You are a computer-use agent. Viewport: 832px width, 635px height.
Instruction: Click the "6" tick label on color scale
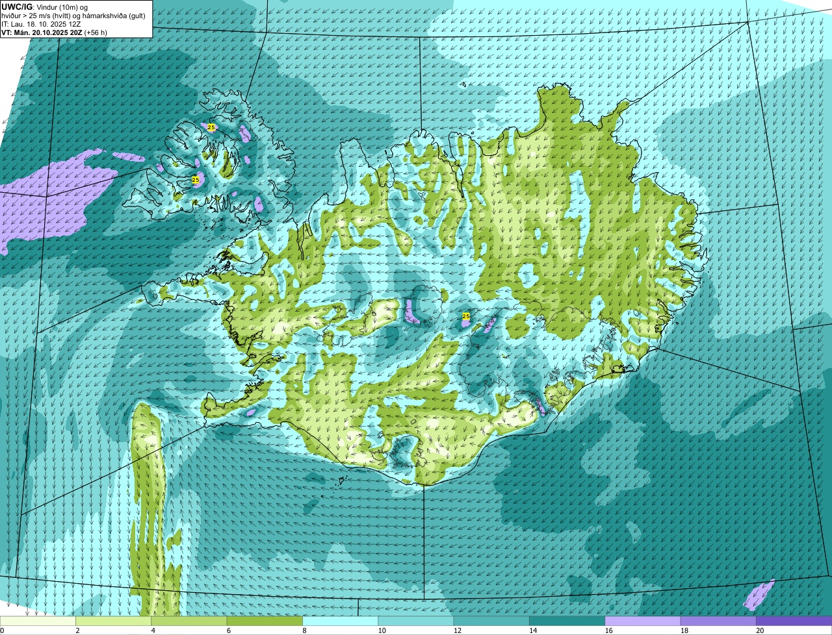[x=229, y=630]
